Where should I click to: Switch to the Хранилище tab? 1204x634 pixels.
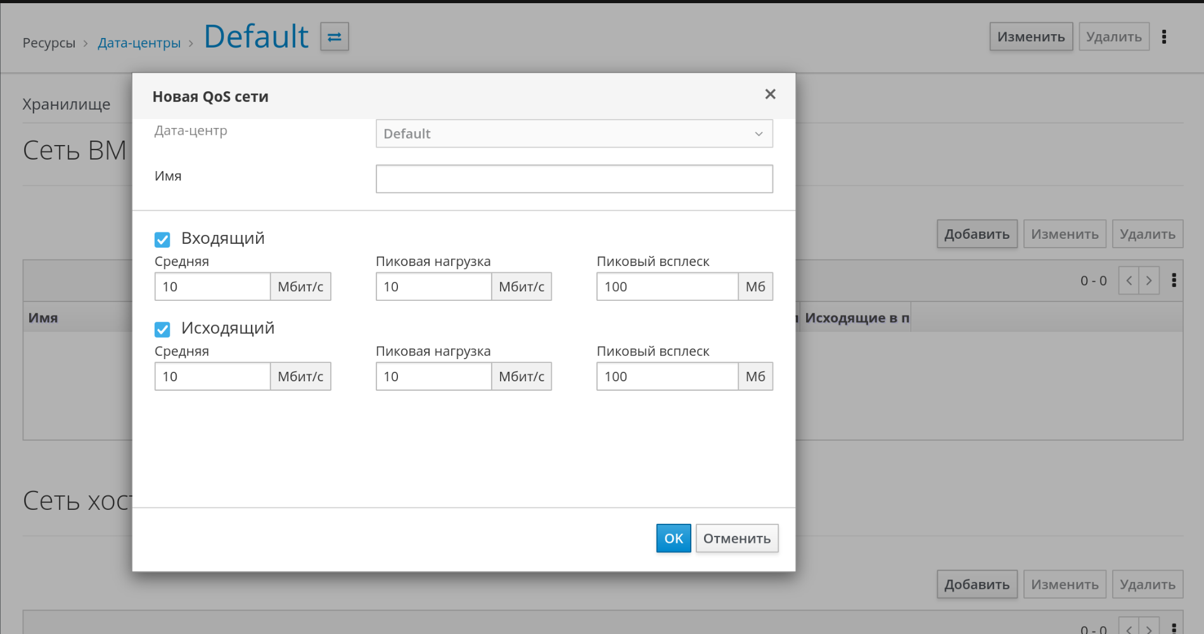coord(67,105)
